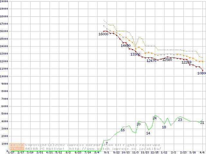Click the 13300 data point label

[135, 54]
